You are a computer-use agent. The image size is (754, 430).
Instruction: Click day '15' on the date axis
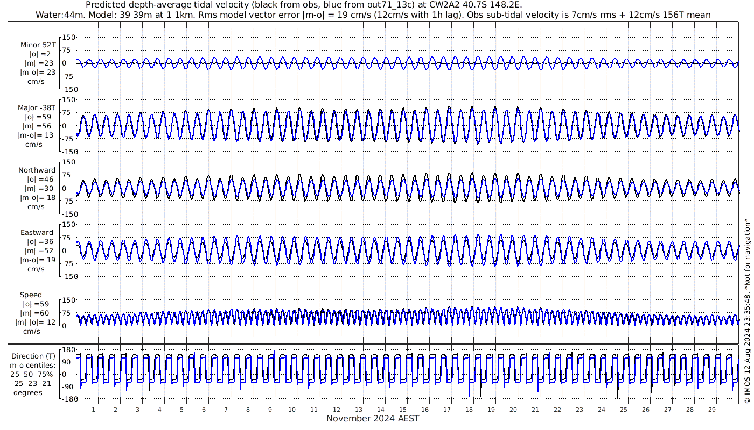tap(402, 410)
